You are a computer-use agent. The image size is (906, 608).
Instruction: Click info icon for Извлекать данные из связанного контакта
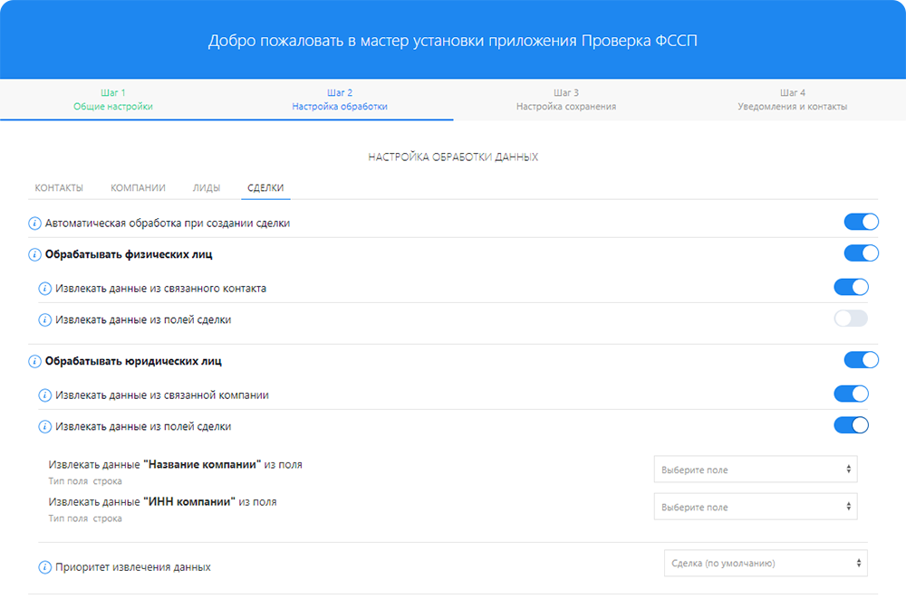click(44, 289)
